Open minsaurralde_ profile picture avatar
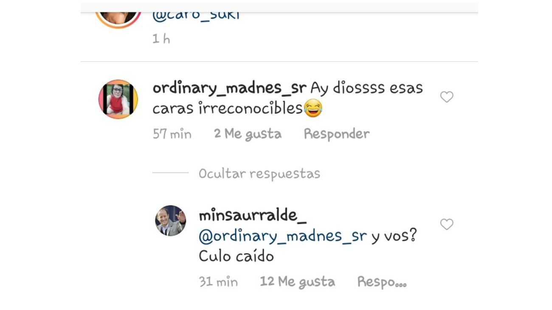Screen dimensions: 552x310 [x=170, y=220]
